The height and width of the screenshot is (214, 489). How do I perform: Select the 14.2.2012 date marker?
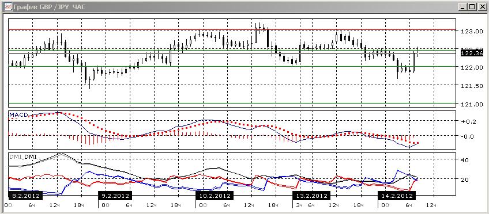pyautogui.click(x=396, y=196)
